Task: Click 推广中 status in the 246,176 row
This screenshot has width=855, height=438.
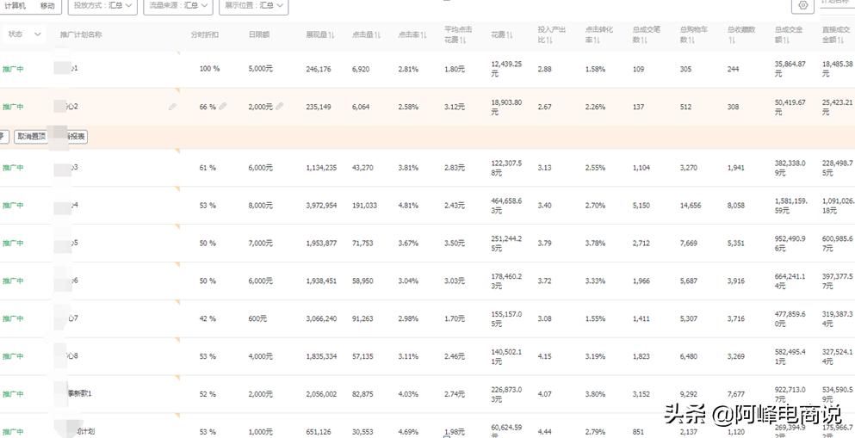Action: point(13,69)
